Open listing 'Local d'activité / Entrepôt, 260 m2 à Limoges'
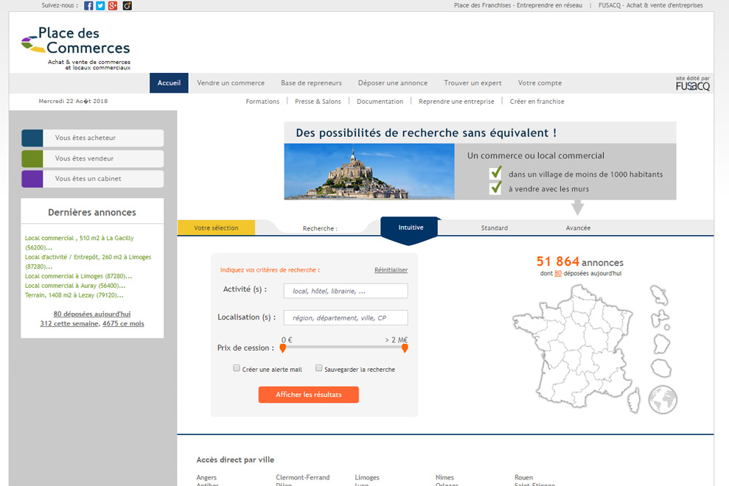The height and width of the screenshot is (486, 729). pos(88,261)
